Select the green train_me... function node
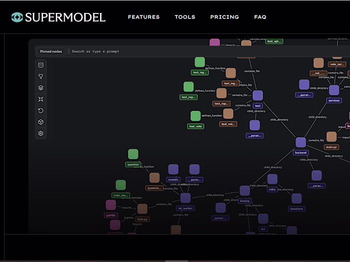This screenshot has width=350, height=262. coord(121,185)
